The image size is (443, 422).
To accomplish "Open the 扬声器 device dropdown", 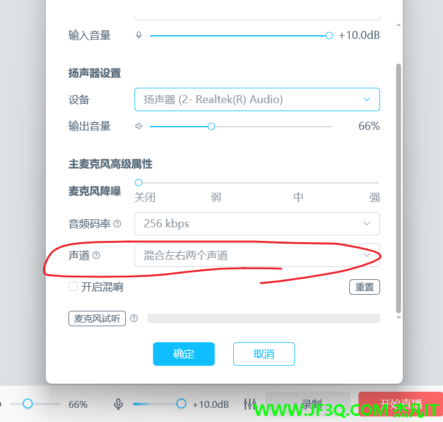I will click(x=257, y=99).
